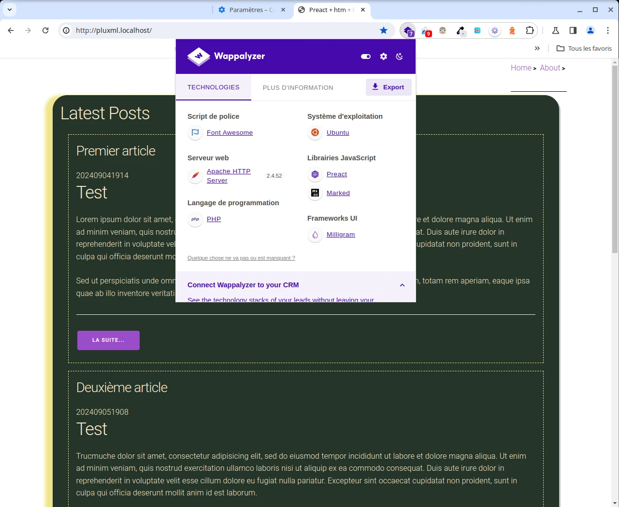619x507 pixels.
Task: Select the TECHNOLOGIES tab
Action: click(x=214, y=87)
